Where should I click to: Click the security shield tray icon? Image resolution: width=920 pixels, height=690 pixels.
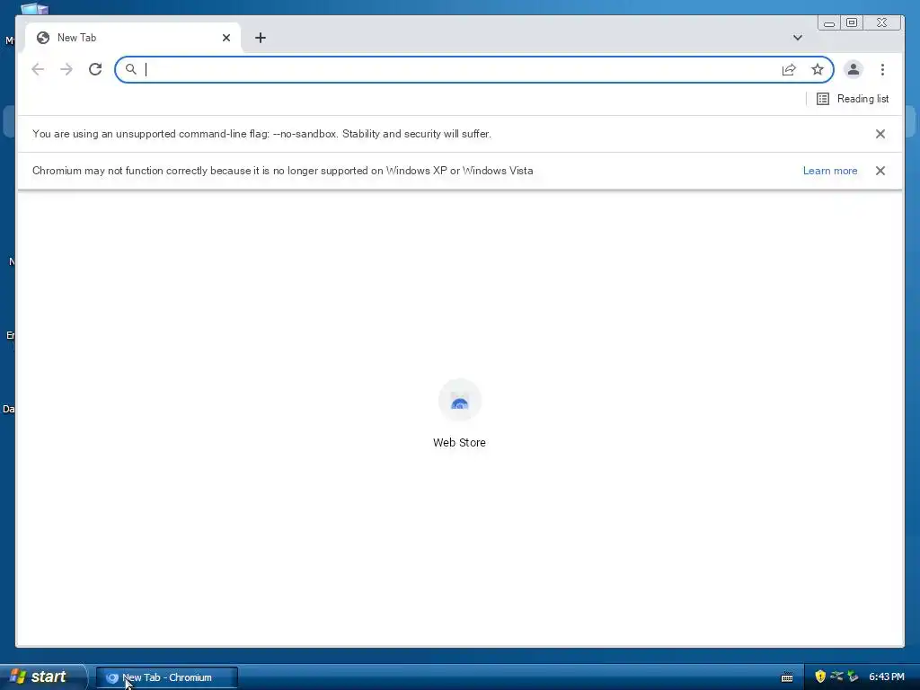coord(819,677)
